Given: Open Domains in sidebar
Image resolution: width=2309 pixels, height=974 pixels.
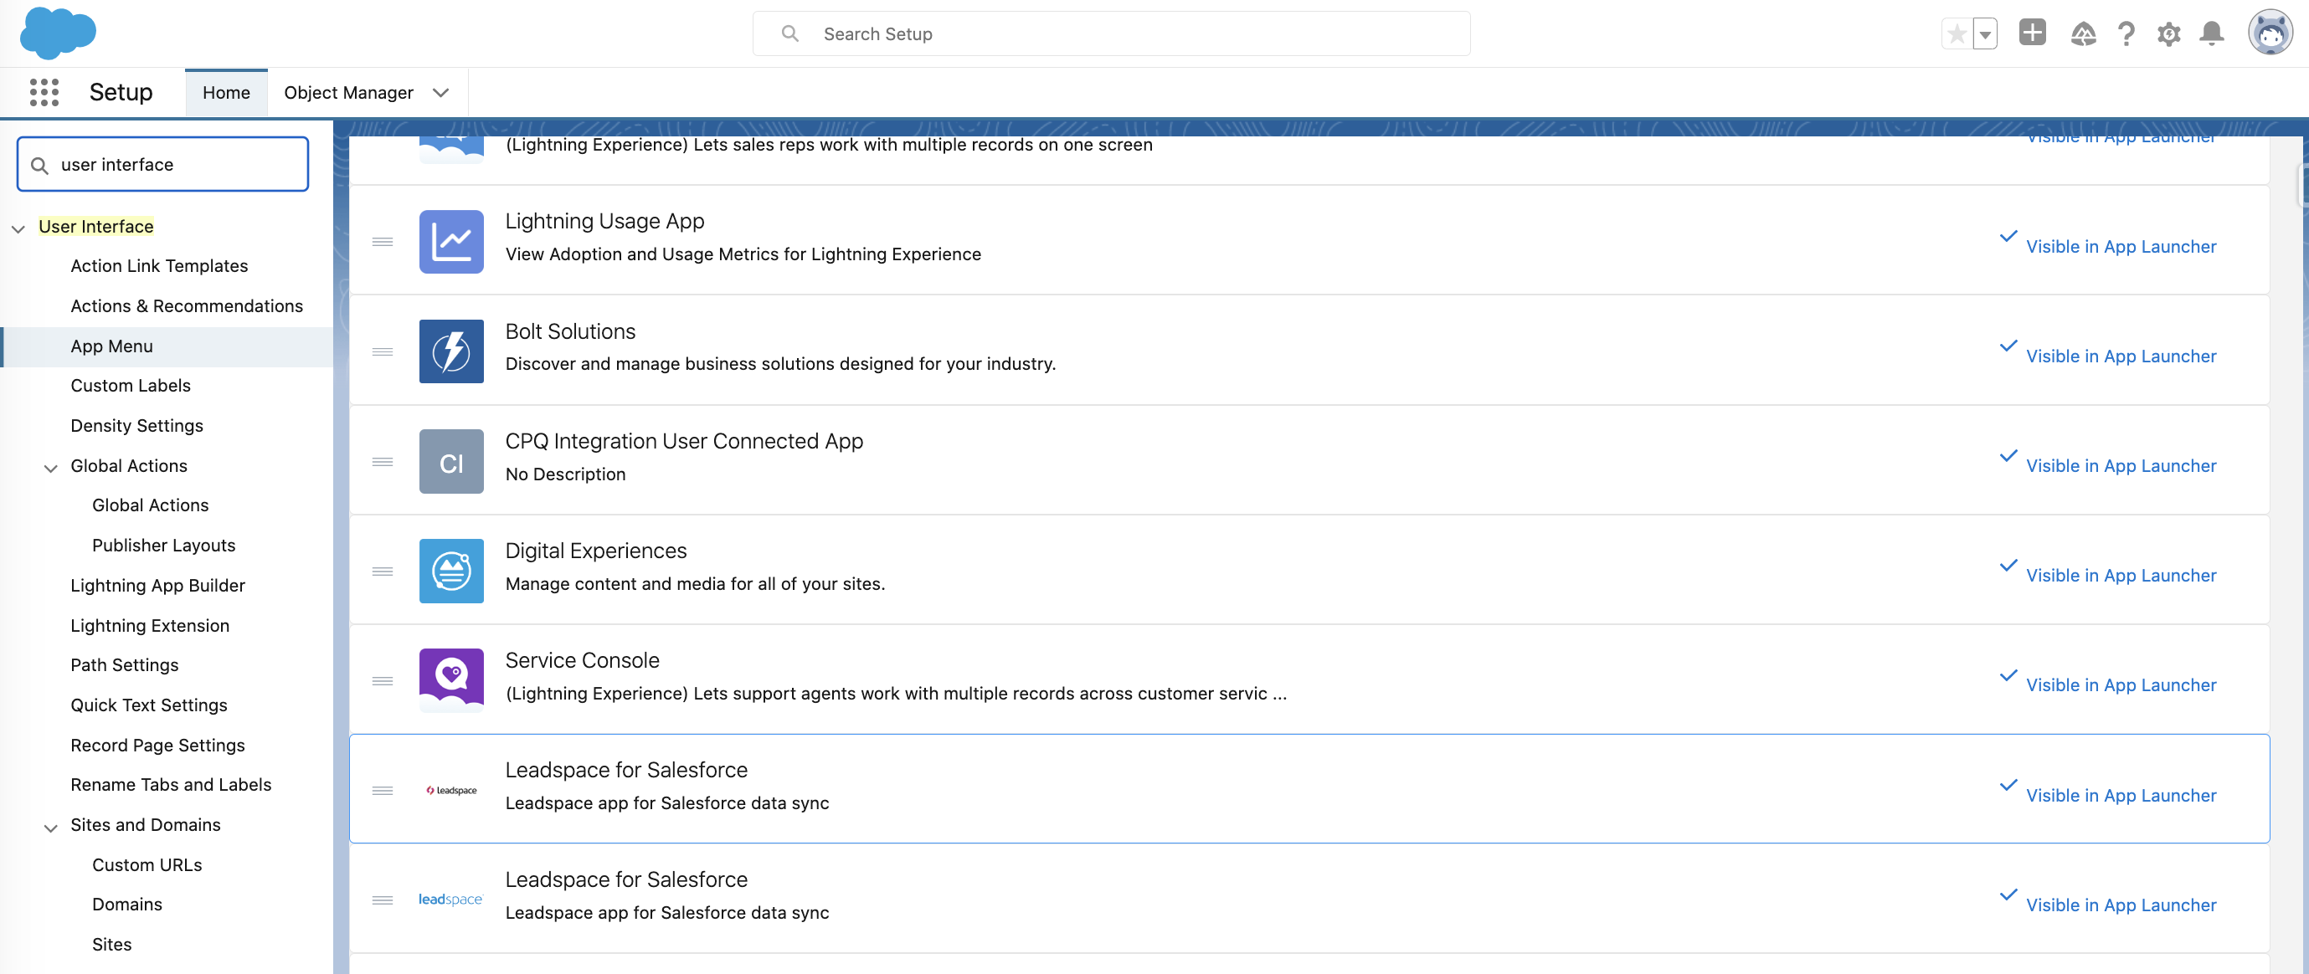Looking at the screenshot, I should [127, 905].
